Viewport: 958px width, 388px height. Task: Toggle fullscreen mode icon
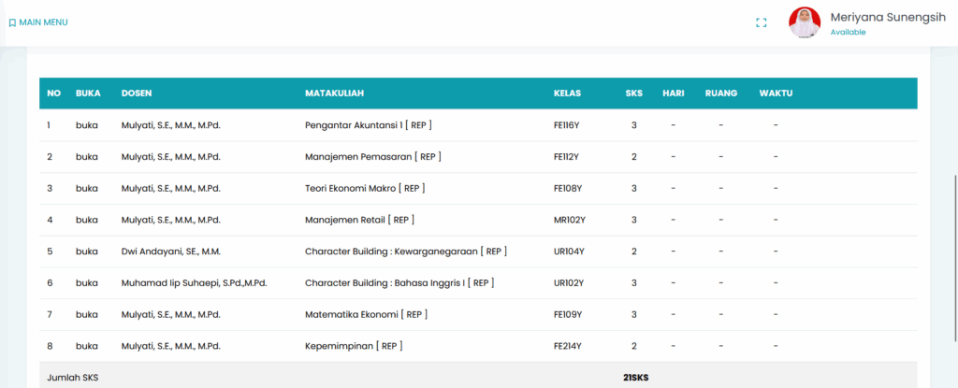[x=762, y=23]
